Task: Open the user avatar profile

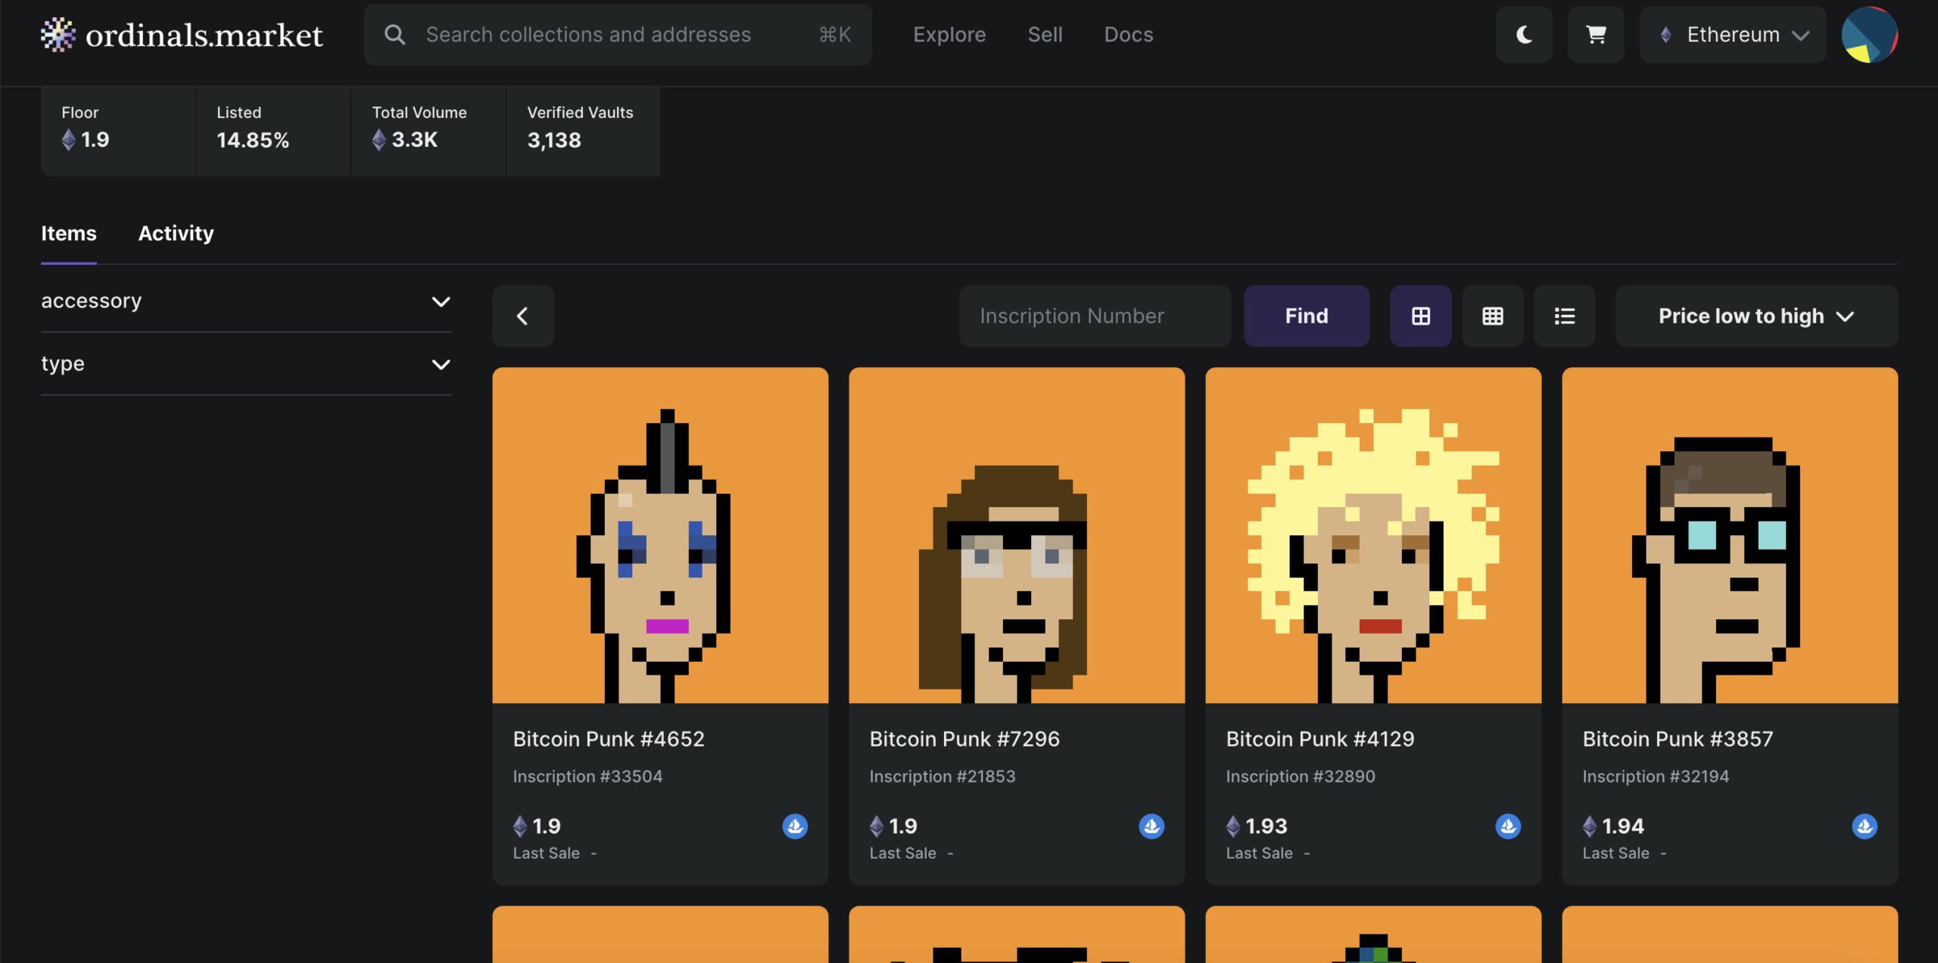Action: (1869, 35)
